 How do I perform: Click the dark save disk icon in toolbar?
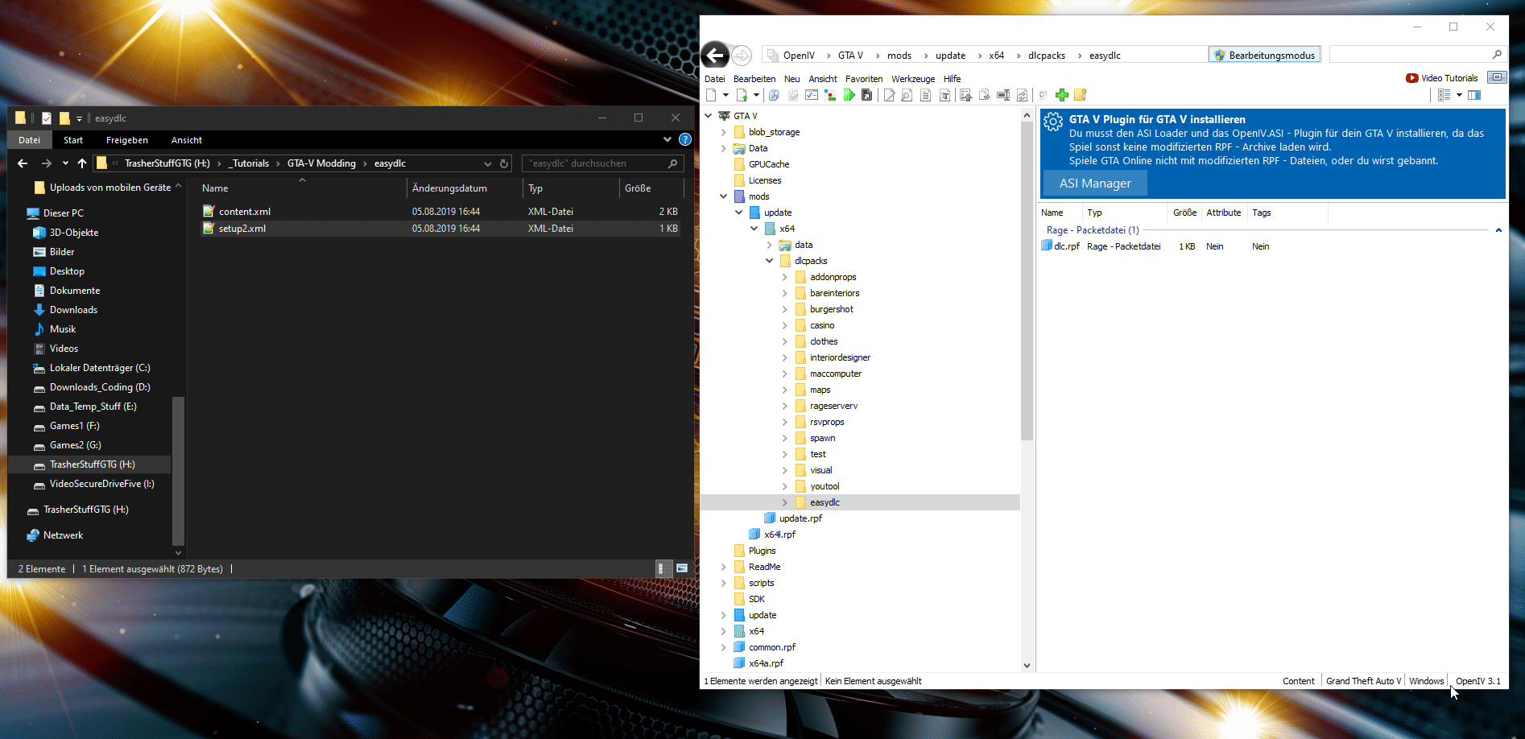click(867, 95)
